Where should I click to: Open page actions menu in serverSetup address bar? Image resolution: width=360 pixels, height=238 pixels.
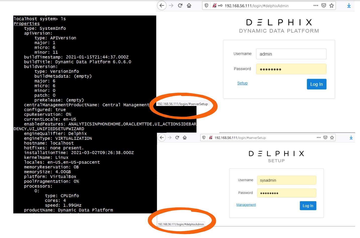319,138
